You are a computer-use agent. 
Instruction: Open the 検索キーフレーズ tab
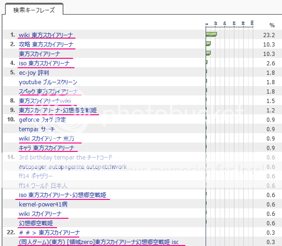click(x=34, y=10)
